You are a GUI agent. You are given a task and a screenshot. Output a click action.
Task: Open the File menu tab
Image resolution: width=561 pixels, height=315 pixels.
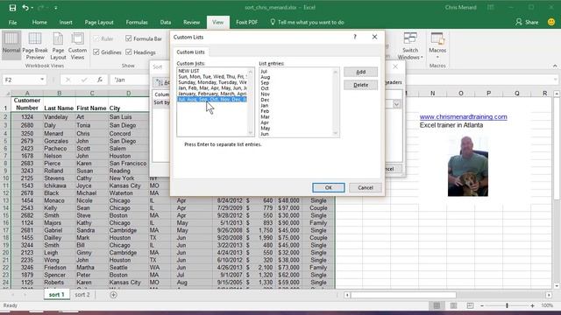tap(12, 22)
